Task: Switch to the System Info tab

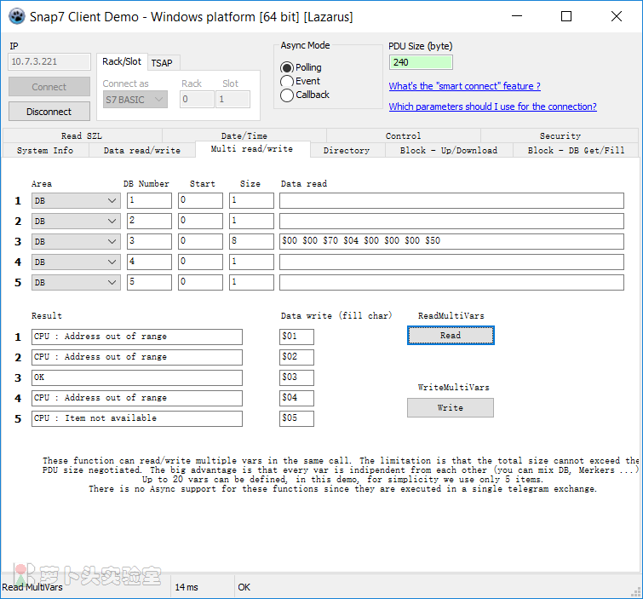Action: [x=45, y=150]
